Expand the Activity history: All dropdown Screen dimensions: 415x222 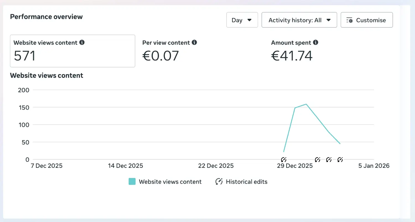pos(299,20)
